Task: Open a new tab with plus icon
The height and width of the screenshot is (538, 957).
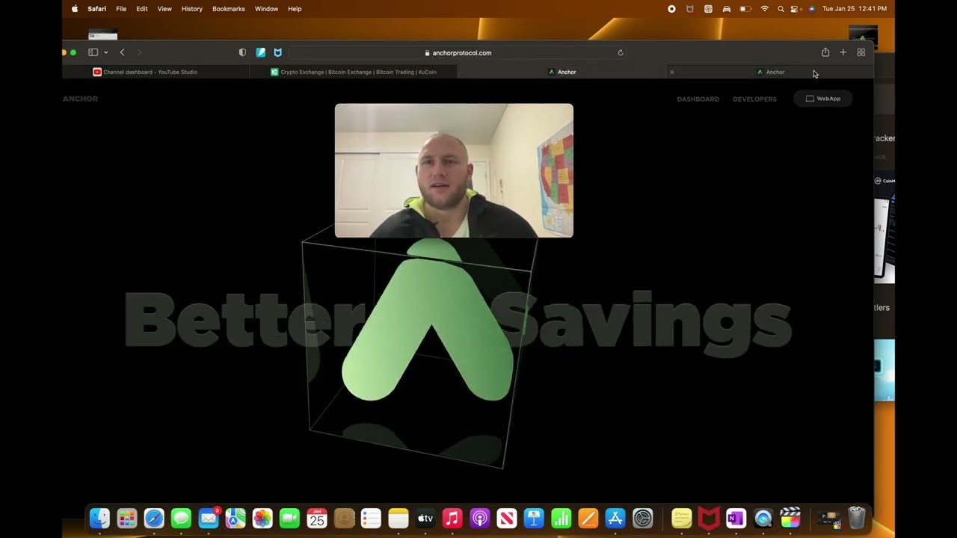Action: [x=843, y=52]
